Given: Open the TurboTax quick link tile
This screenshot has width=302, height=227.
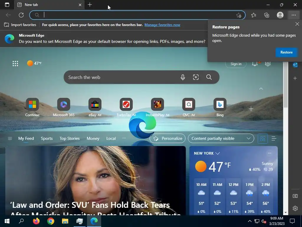Looking at the screenshot, I should tap(126, 107).
